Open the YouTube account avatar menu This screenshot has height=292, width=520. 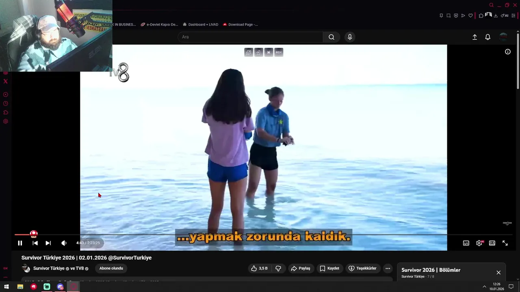(x=503, y=37)
